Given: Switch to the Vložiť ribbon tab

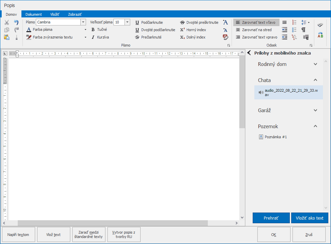Looking at the screenshot, I should tap(55, 14).
